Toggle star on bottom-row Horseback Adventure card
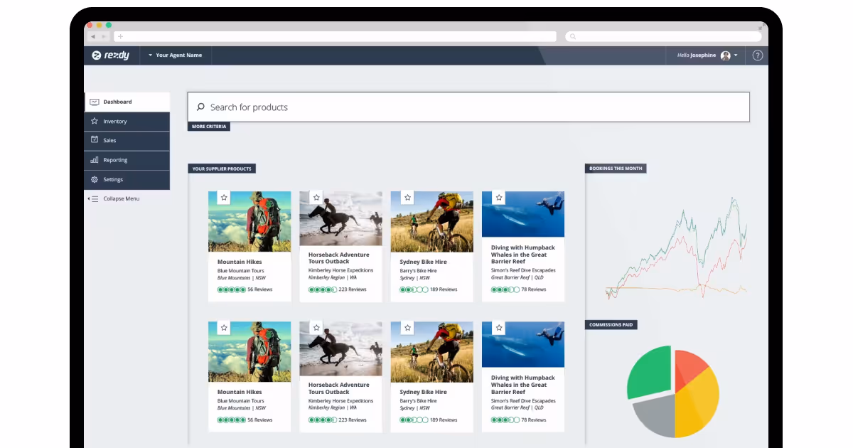 pyautogui.click(x=317, y=328)
